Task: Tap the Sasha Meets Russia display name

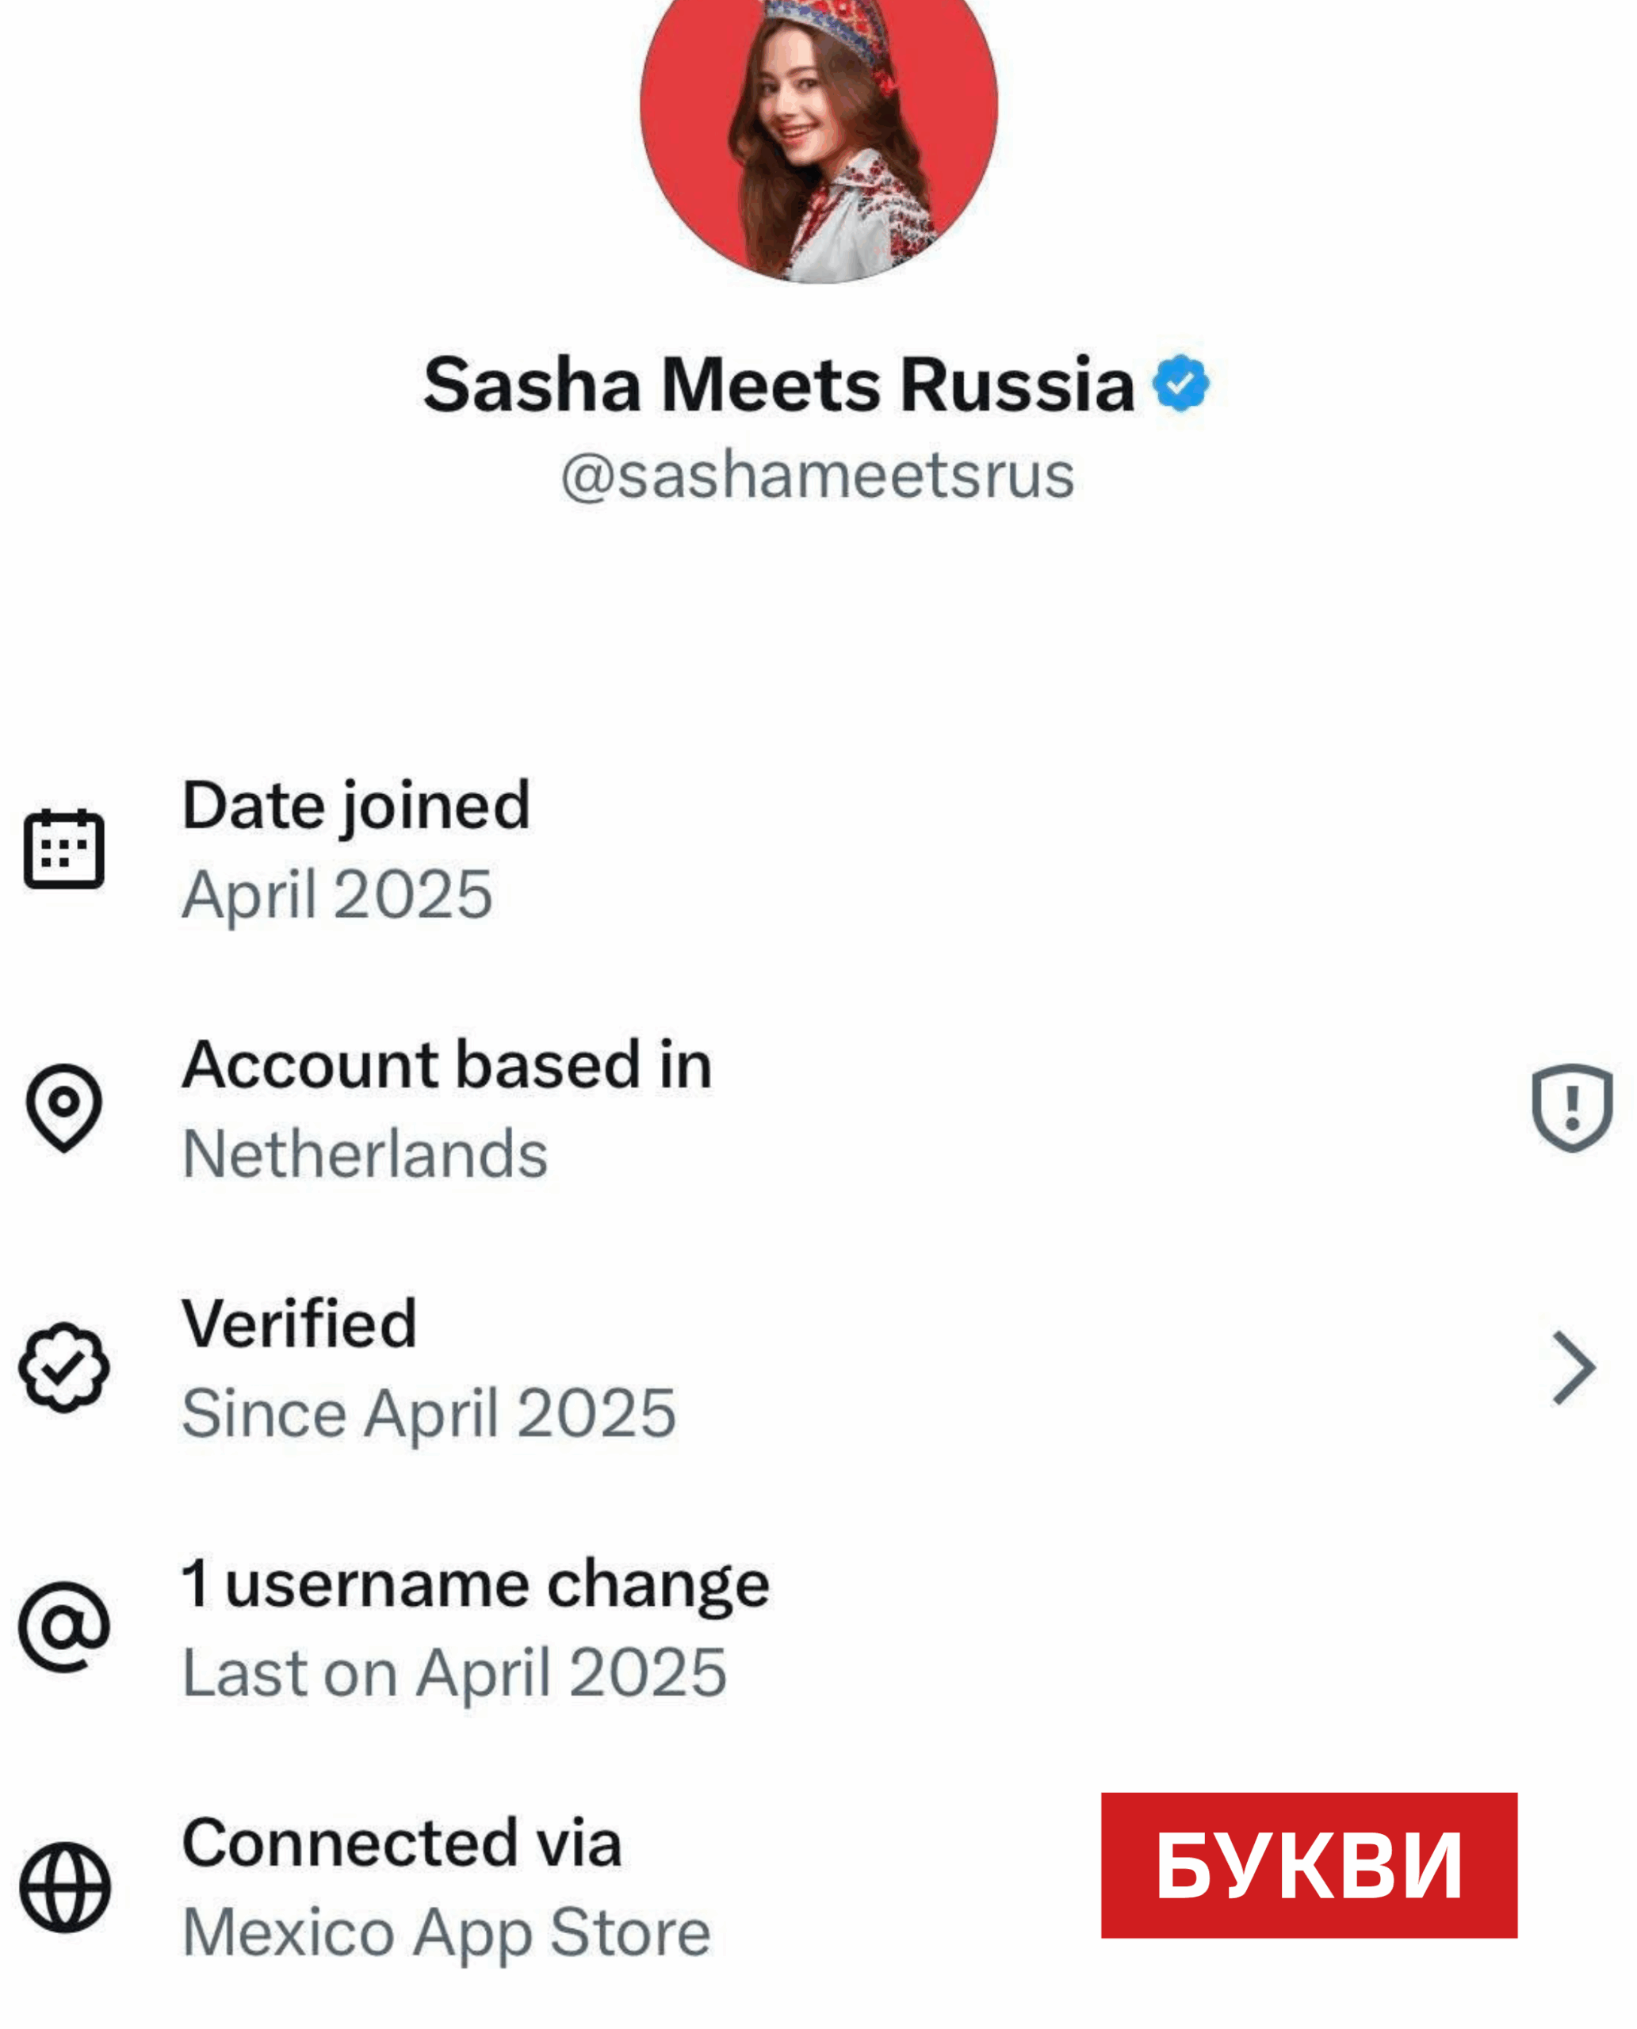Action: pos(778,384)
